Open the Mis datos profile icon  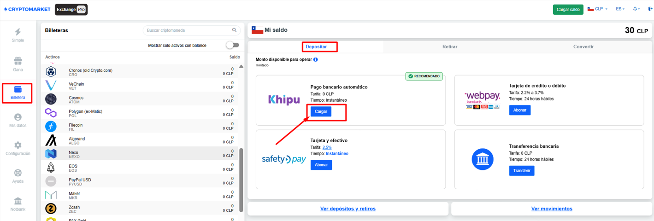[x=18, y=117]
